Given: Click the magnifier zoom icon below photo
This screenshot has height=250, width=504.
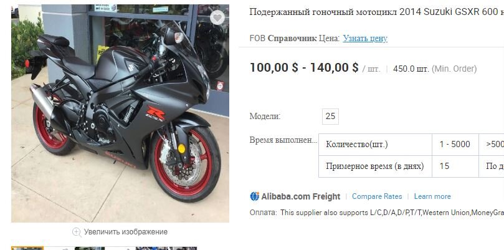Looking at the screenshot, I should point(77,232).
